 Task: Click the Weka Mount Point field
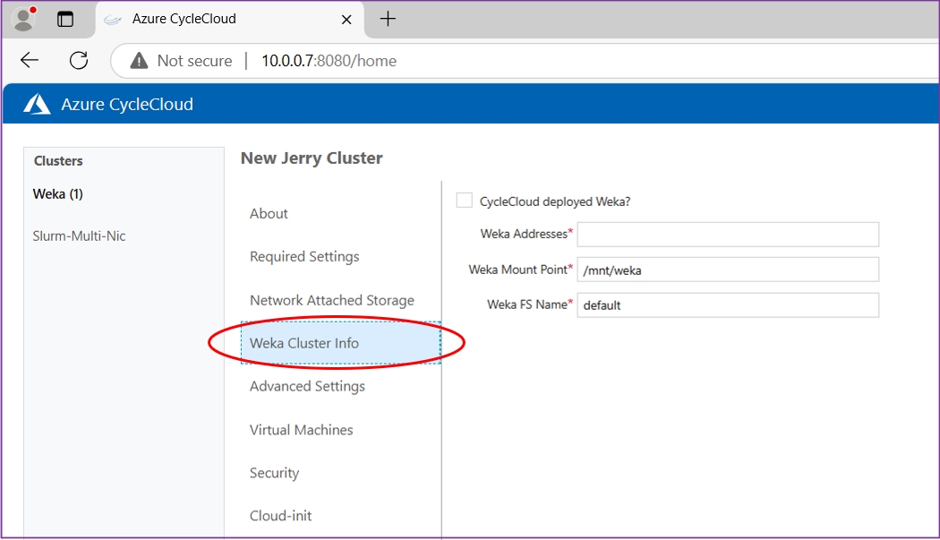pyautogui.click(x=728, y=270)
